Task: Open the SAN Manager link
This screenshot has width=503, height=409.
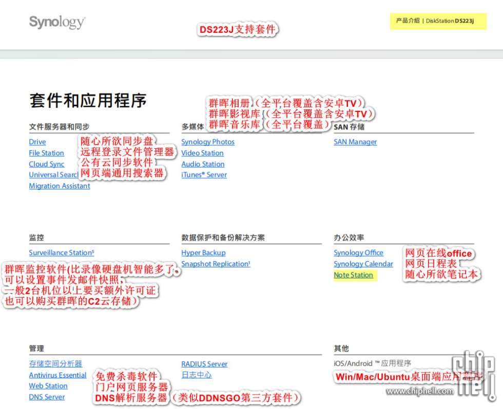Action: [x=355, y=142]
